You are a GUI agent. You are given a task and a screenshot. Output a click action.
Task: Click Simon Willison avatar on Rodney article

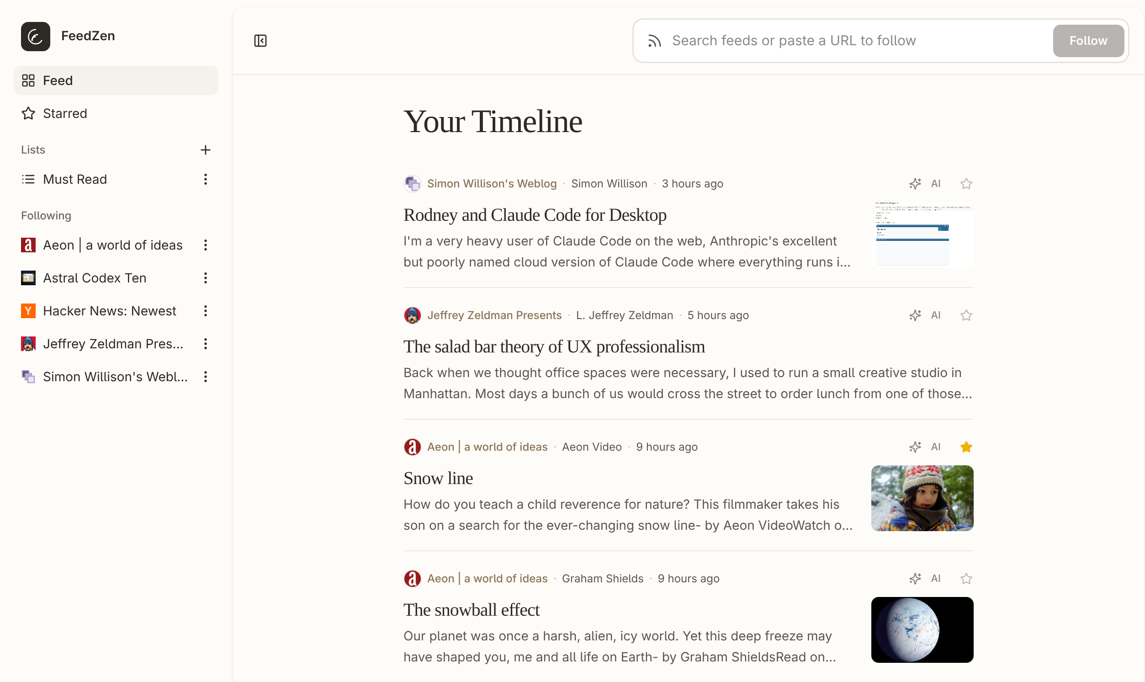click(x=413, y=184)
